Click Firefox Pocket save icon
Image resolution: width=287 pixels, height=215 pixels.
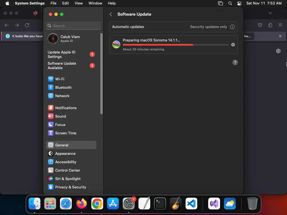(x=260, y=25)
